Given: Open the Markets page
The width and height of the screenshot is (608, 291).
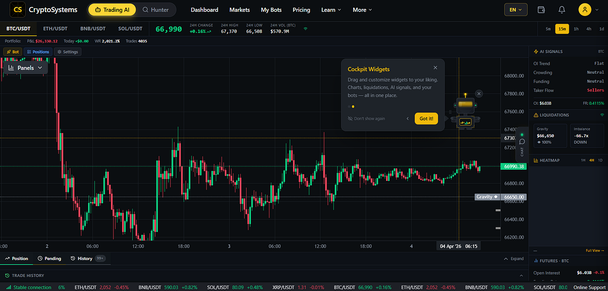Looking at the screenshot, I should pos(239,10).
